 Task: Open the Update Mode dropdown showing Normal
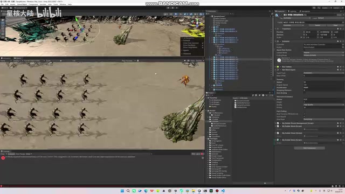point(323,53)
